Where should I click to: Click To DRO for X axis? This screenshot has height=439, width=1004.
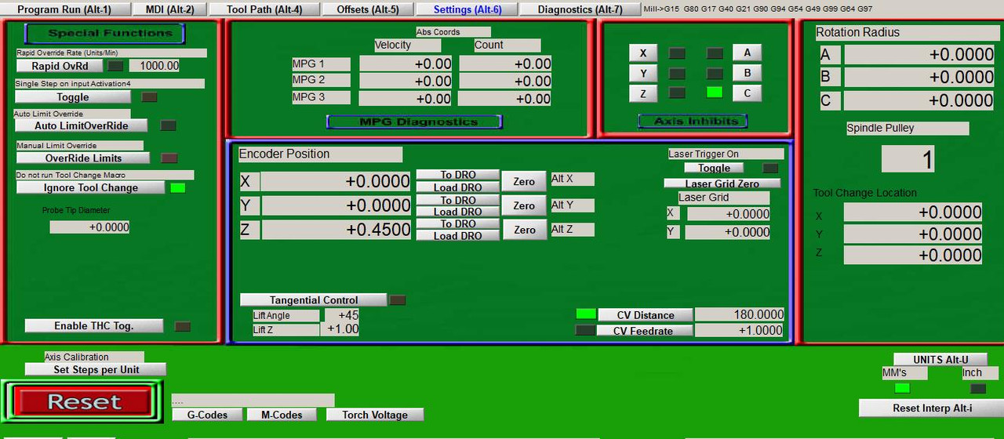coord(457,175)
